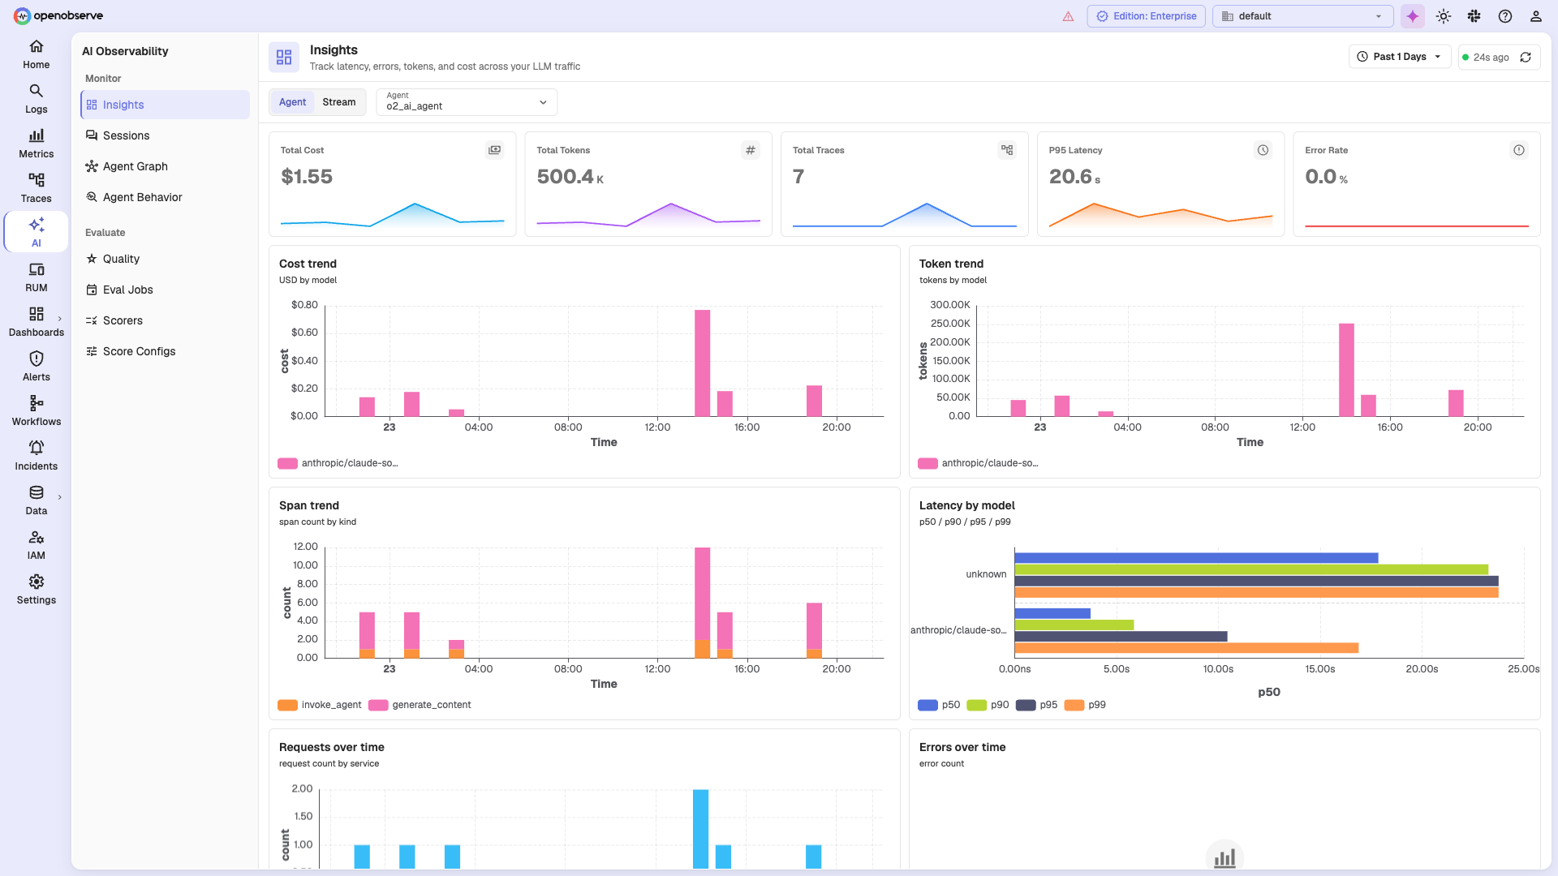Toggle the p50 latency legend
This screenshot has width=1558, height=876.
[x=939, y=705]
